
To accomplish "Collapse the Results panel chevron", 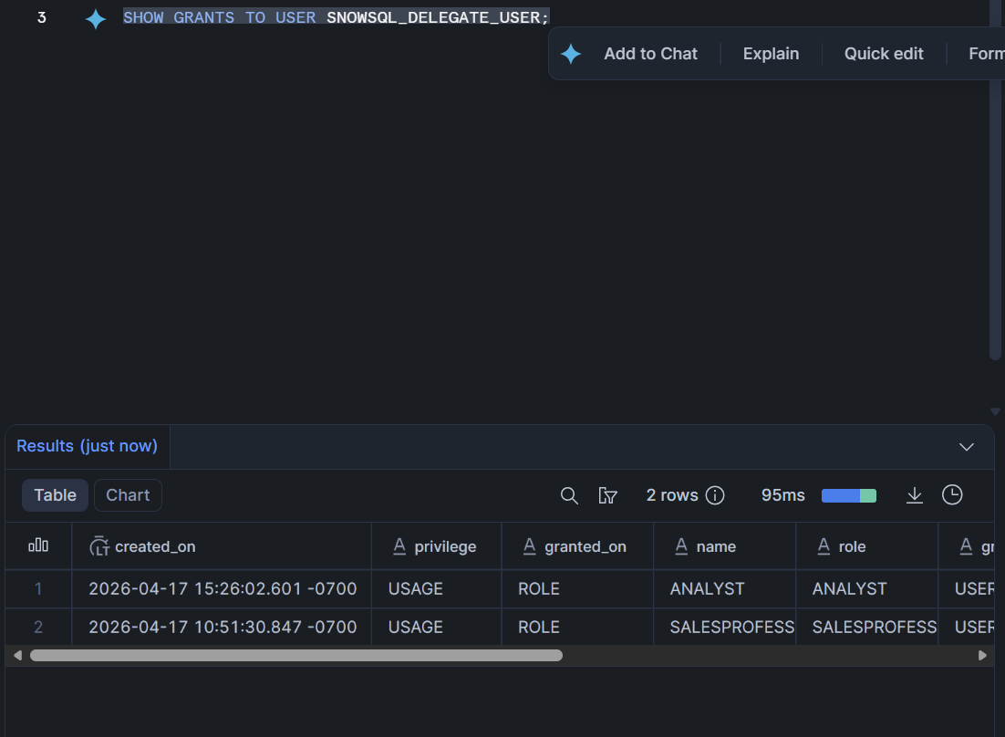I will [x=967, y=447].
